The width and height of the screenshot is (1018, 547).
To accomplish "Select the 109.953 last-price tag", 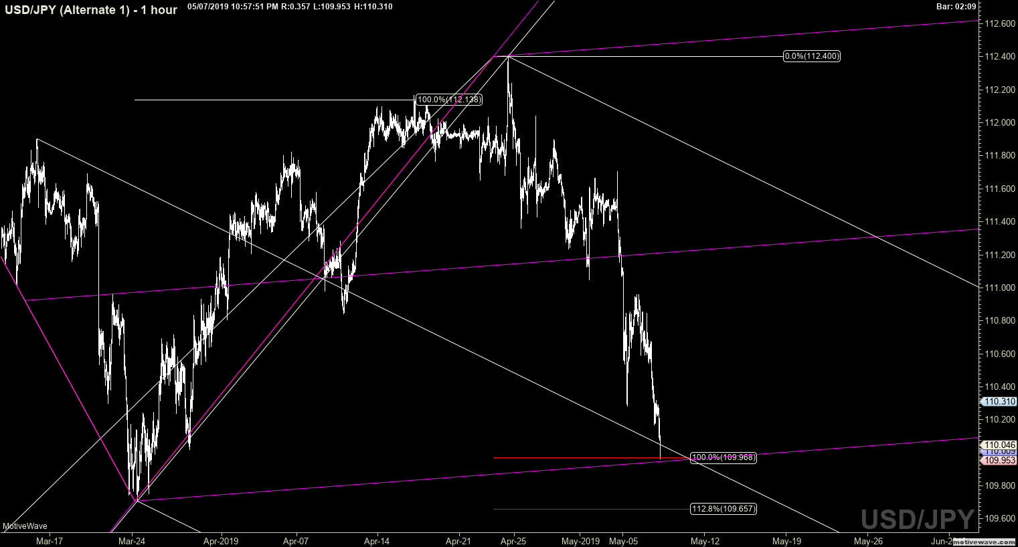I will [x=999, y=461].
